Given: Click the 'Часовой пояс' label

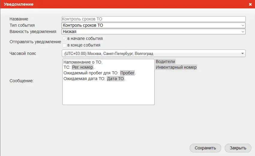Looking at the screenshot, I should 23,54.
